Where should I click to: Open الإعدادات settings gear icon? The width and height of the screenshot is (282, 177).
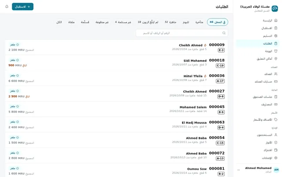click(276, 158)
